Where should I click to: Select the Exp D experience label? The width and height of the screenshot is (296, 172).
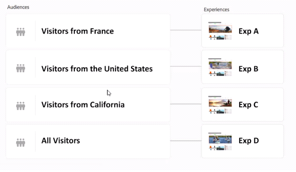(x=249, y=141)
